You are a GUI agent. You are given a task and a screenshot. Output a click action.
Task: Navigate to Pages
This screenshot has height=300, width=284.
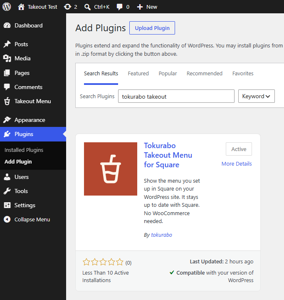coord(22,73)
